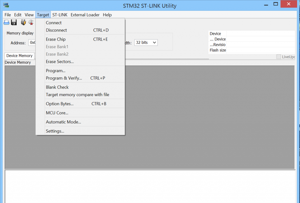Toggle the LiveUpdate checkbox

pyautogui.click(x=279, y=57)
